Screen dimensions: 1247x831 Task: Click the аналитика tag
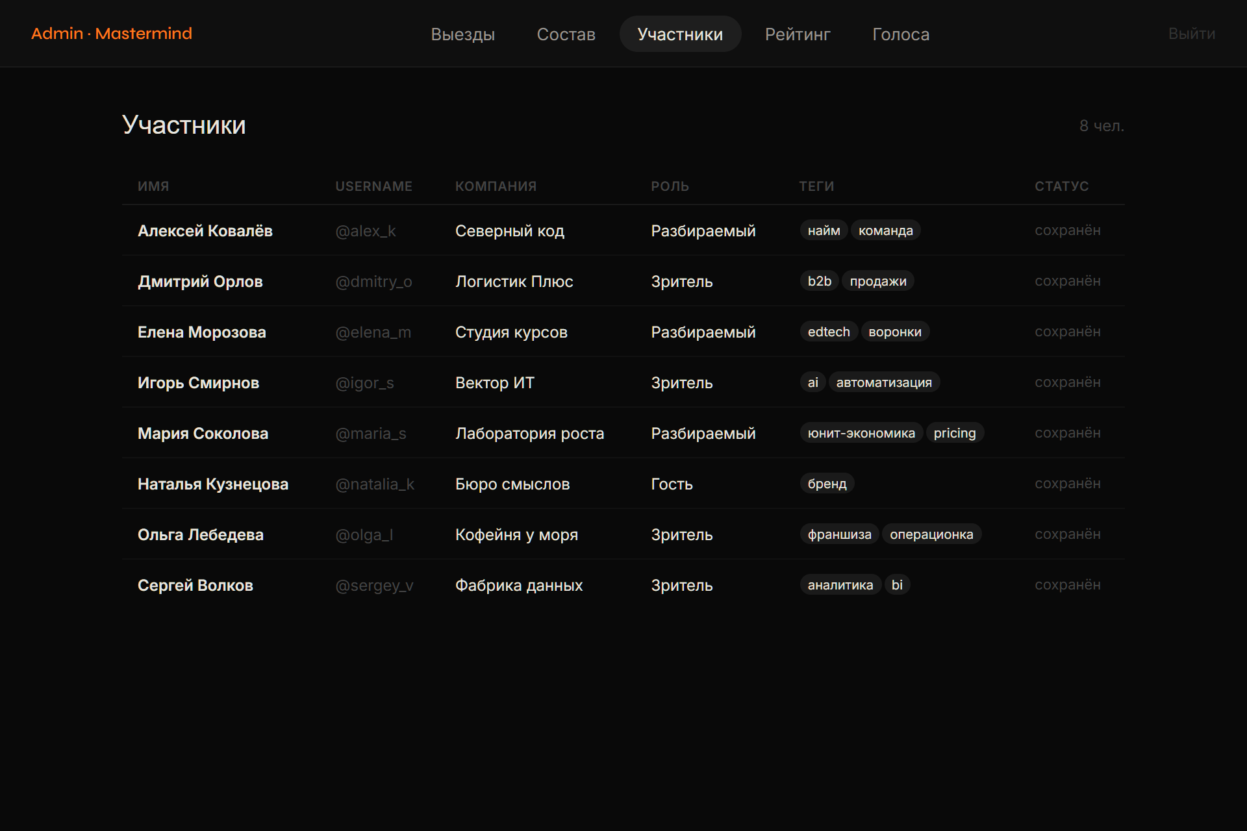(x=840, y=585)
